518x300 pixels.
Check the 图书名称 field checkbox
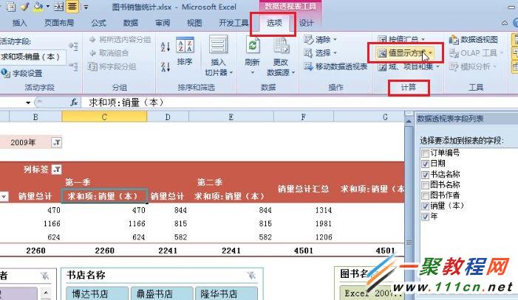(425, 185)
